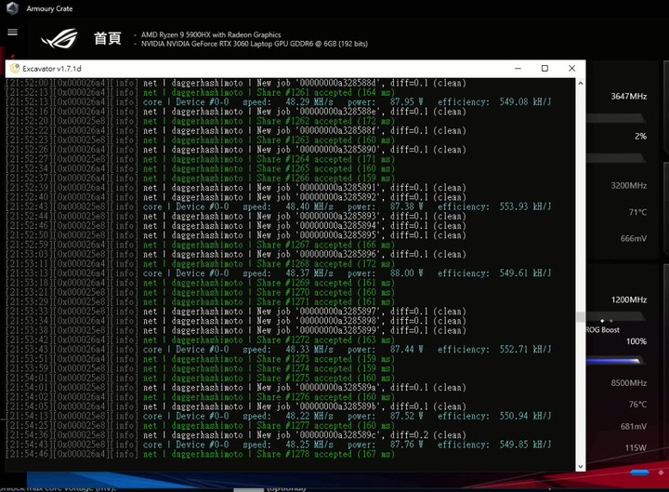
Task: Minimize the Excavator v1.7.1d window
Action: pos(518,68)
